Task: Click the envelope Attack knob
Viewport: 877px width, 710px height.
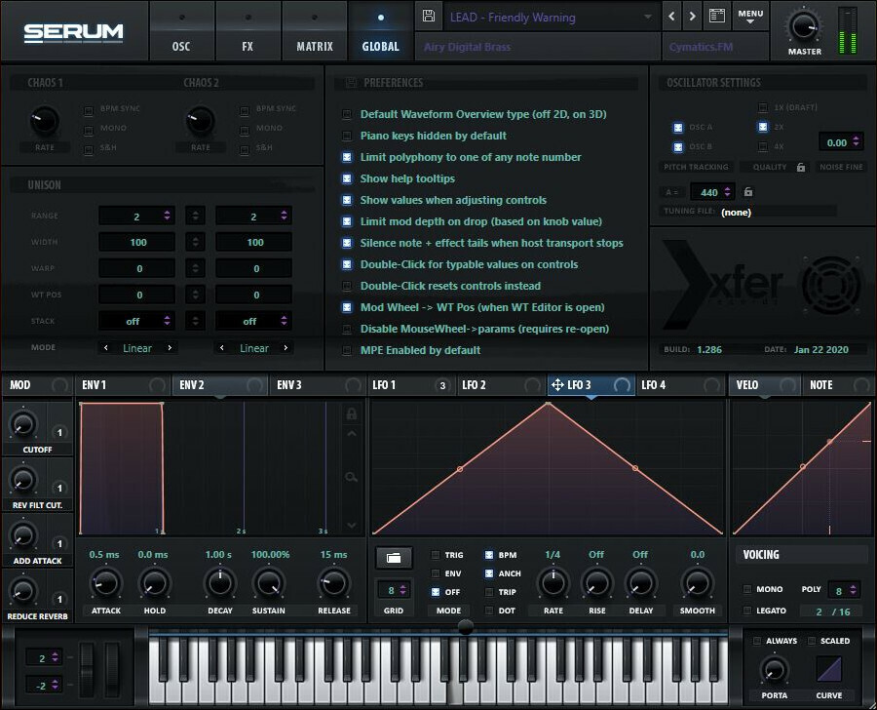Action: (x=105, y=583)
